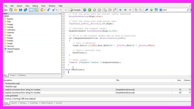Click the back navigation arrow
Viewport: 194px width, 109px height.
click(x=61, y=10)
